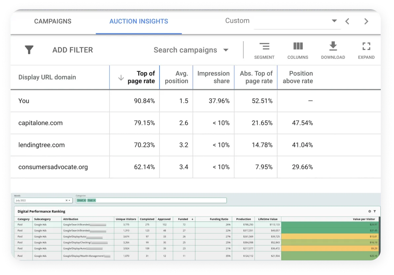Viewport: 394px width, 275px height.
Task: Open the AUCTION INSIGHTS tab
Action: coord(139,21)
